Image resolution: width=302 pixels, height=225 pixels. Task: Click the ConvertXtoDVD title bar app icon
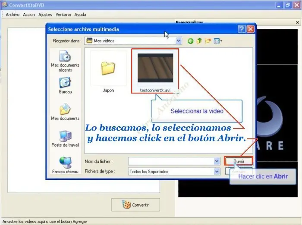point(5,5)
